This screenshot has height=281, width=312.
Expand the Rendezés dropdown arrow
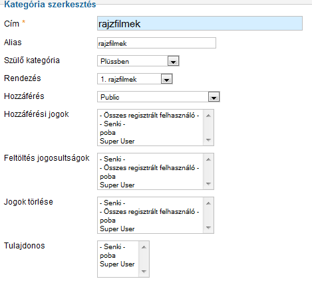pyautogui.click(x=167, y=79)
